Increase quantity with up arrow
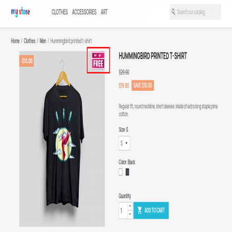This screenshot has width=232, height=232. (x=130, y=206)
